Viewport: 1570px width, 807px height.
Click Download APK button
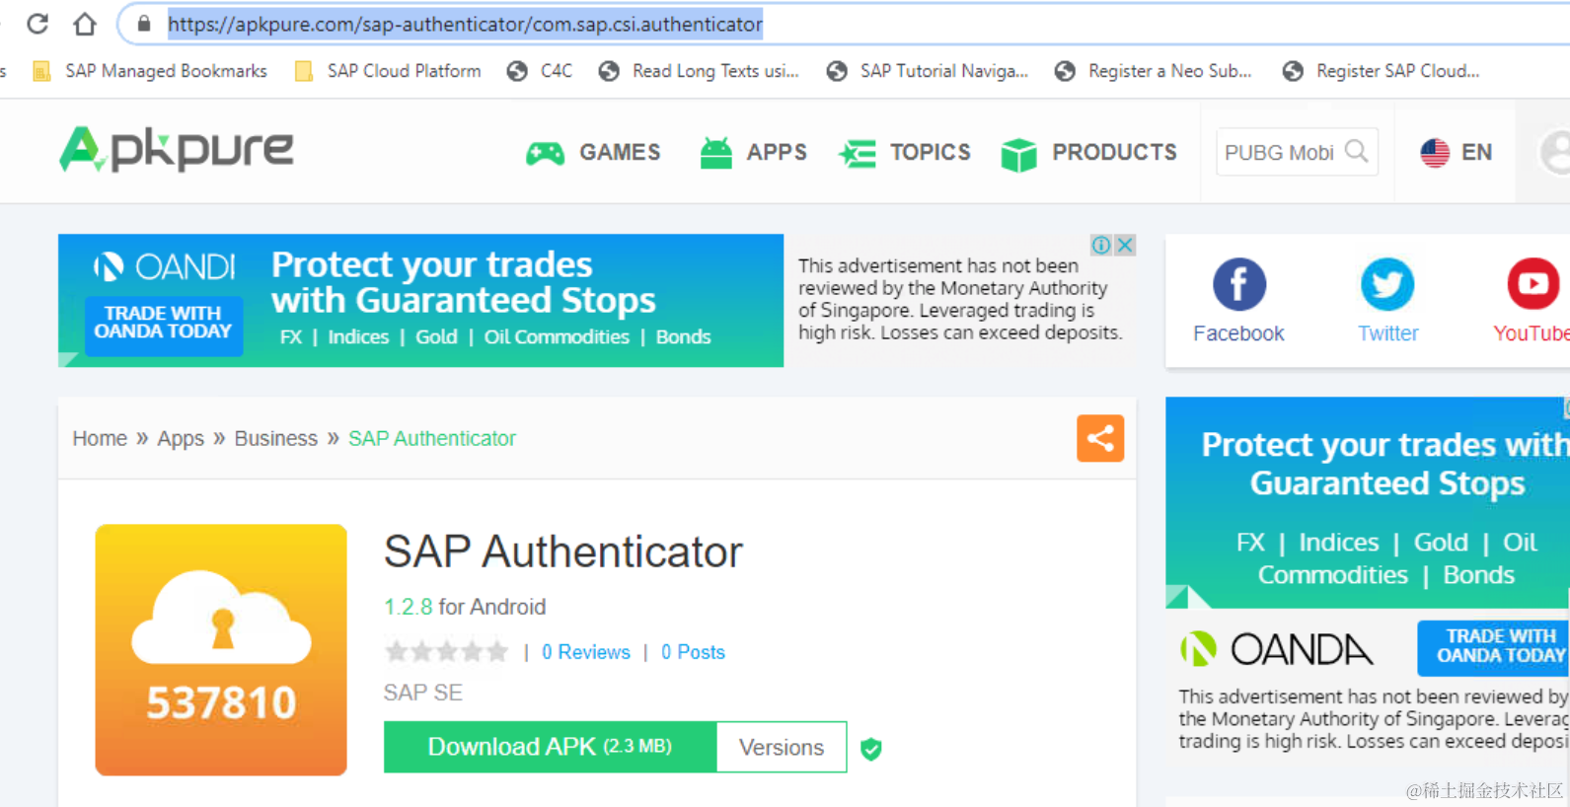coord(550,747)
